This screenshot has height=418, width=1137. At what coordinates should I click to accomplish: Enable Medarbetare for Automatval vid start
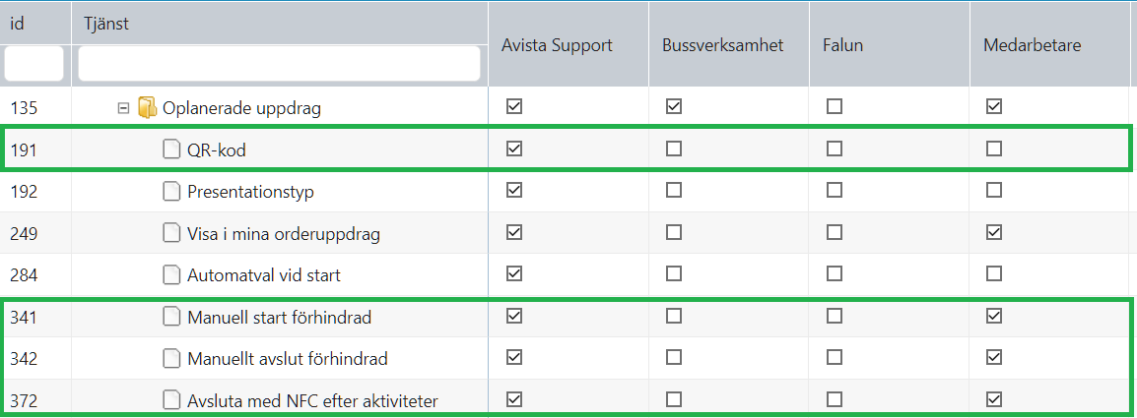tap(994, 273)
